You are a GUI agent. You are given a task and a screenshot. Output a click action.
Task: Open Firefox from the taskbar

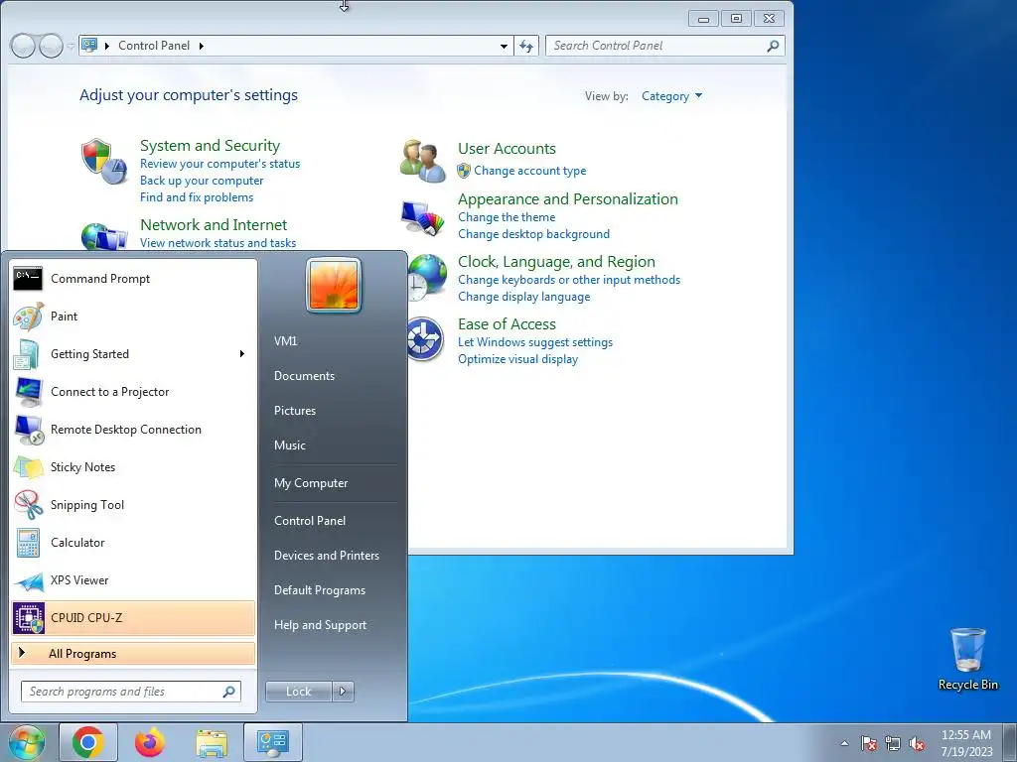150,742
